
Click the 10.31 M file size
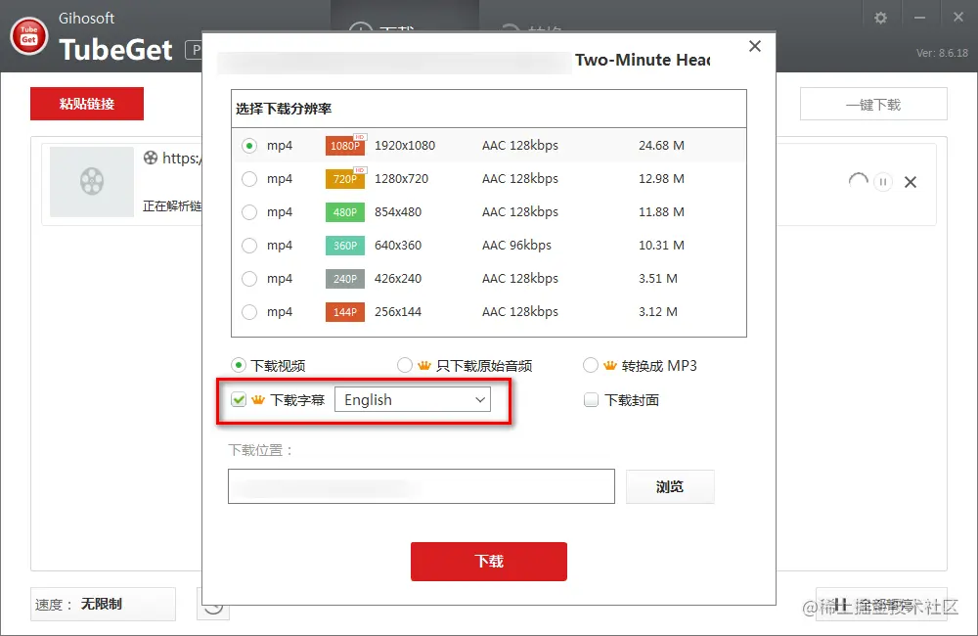(x=661, y=246)
